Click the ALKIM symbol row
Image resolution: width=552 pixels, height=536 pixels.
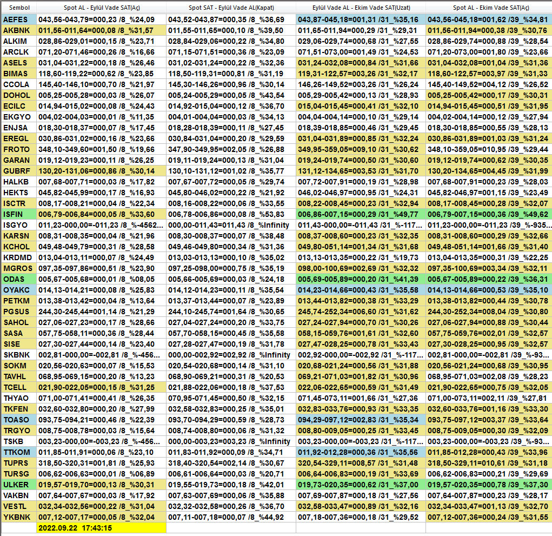coord(19,41)
